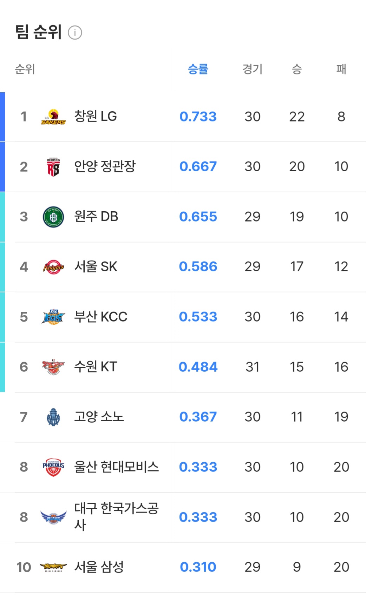Click the 창원 LG Sakers team logo

click(53, 117)
